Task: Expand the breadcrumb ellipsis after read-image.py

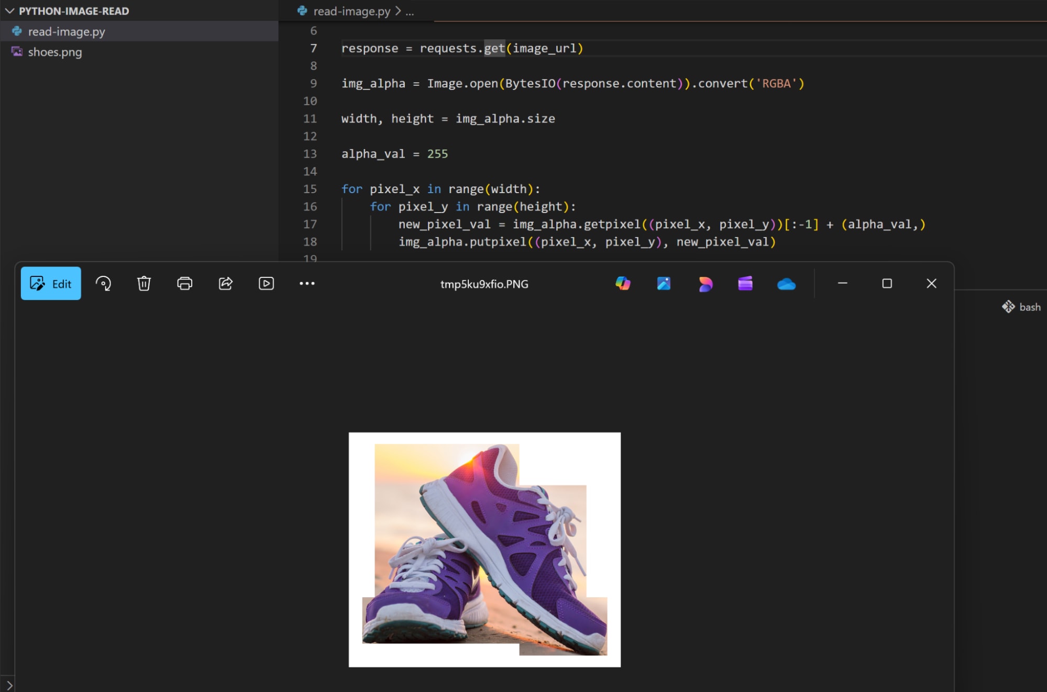Action: 410,12
